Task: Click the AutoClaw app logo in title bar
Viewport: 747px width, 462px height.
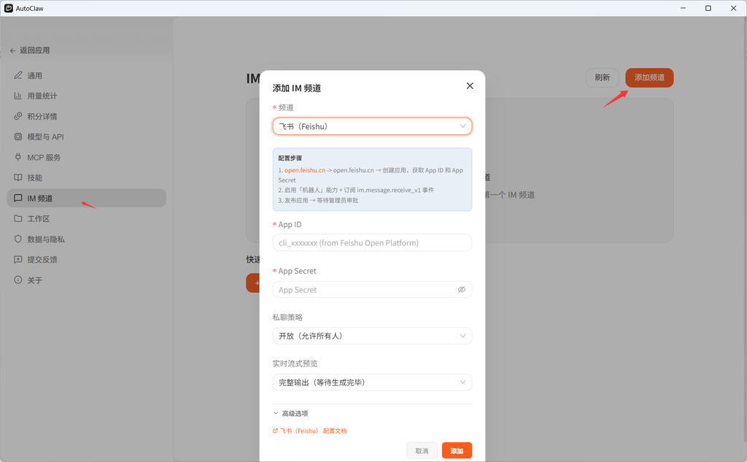Action: point(9,8)
